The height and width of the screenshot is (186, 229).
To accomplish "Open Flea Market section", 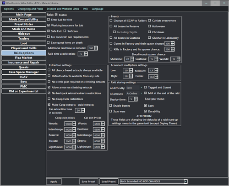I will point(24,57).
